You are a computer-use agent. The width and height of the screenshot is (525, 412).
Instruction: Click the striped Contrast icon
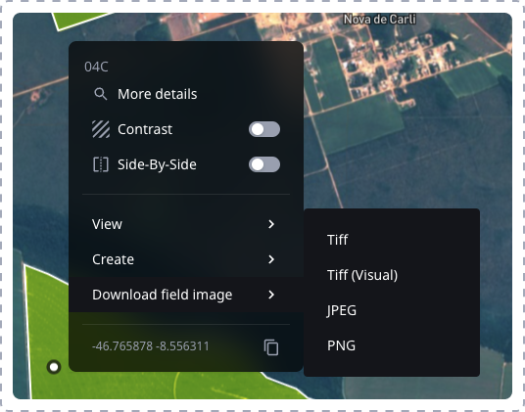[101, 129]
